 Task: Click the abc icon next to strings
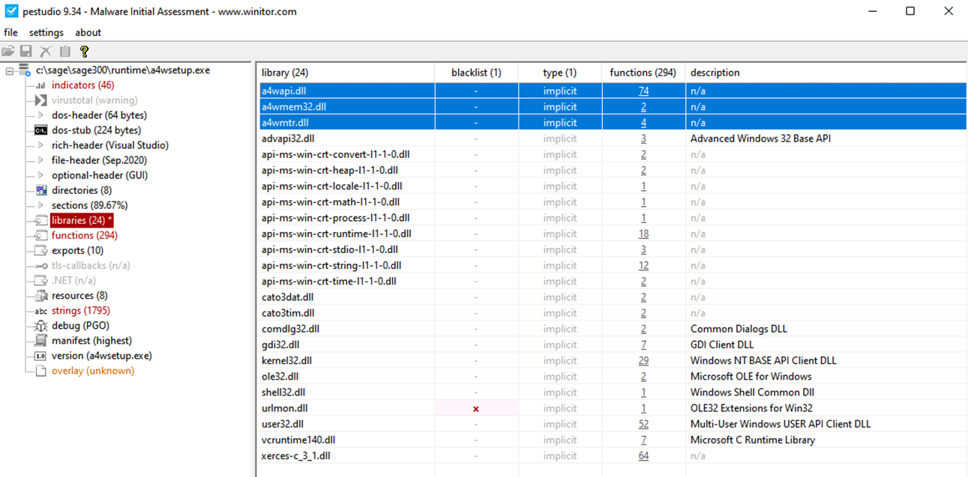[x=40, y=311]
